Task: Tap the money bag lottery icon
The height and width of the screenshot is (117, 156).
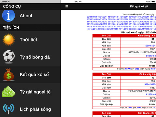Action: [8, 74]
